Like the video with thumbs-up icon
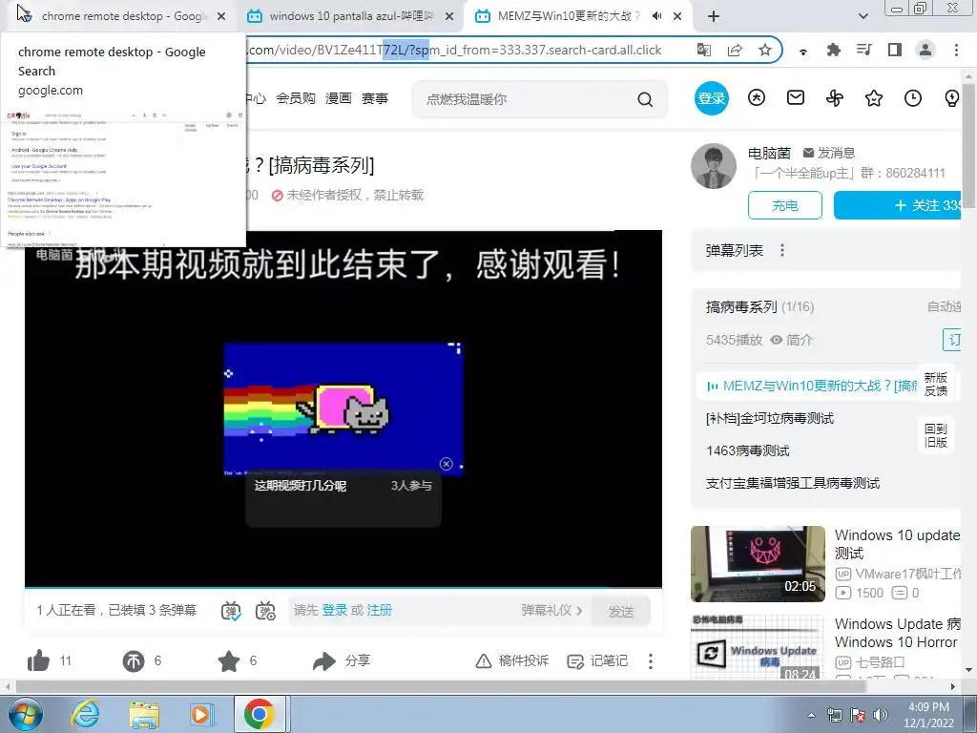Image resolution: width=977 pixels, height=733 pixels. coord(38,660)
